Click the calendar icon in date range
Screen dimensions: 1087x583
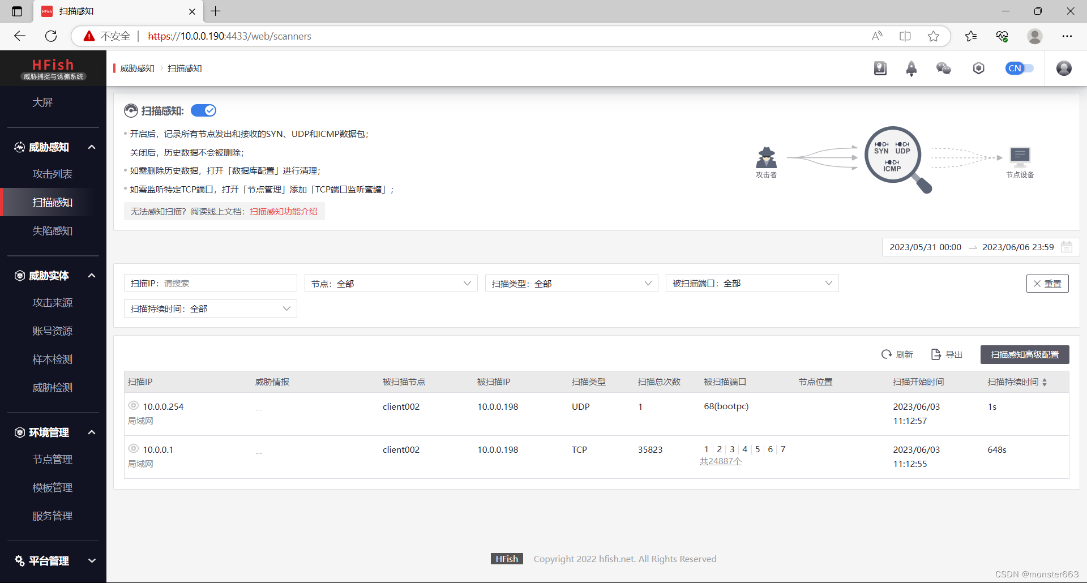[x=1067, y=247]
